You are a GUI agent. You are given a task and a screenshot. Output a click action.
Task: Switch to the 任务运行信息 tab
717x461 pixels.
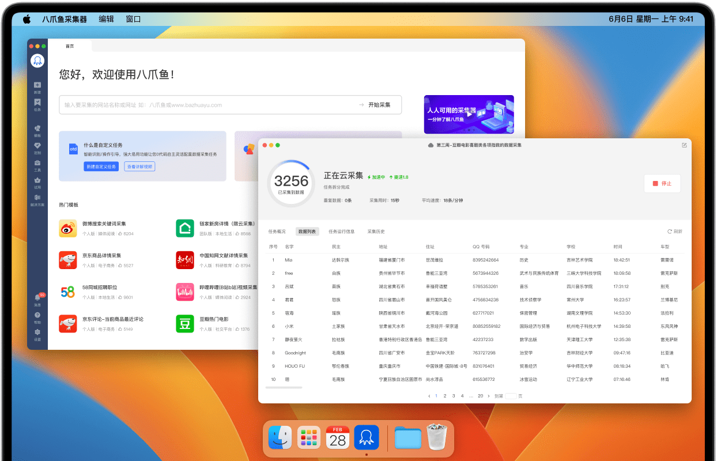pos(342,232)
